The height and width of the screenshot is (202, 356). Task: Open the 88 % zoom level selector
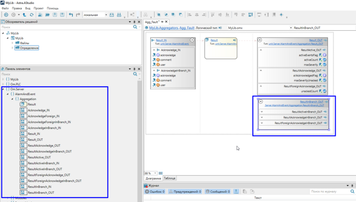click(155, 173)
